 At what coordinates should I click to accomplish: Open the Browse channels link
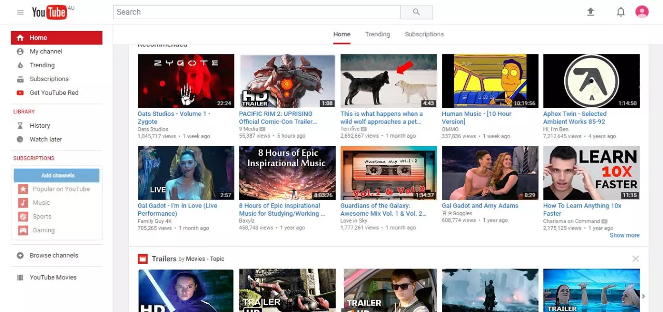coord(54,256)
